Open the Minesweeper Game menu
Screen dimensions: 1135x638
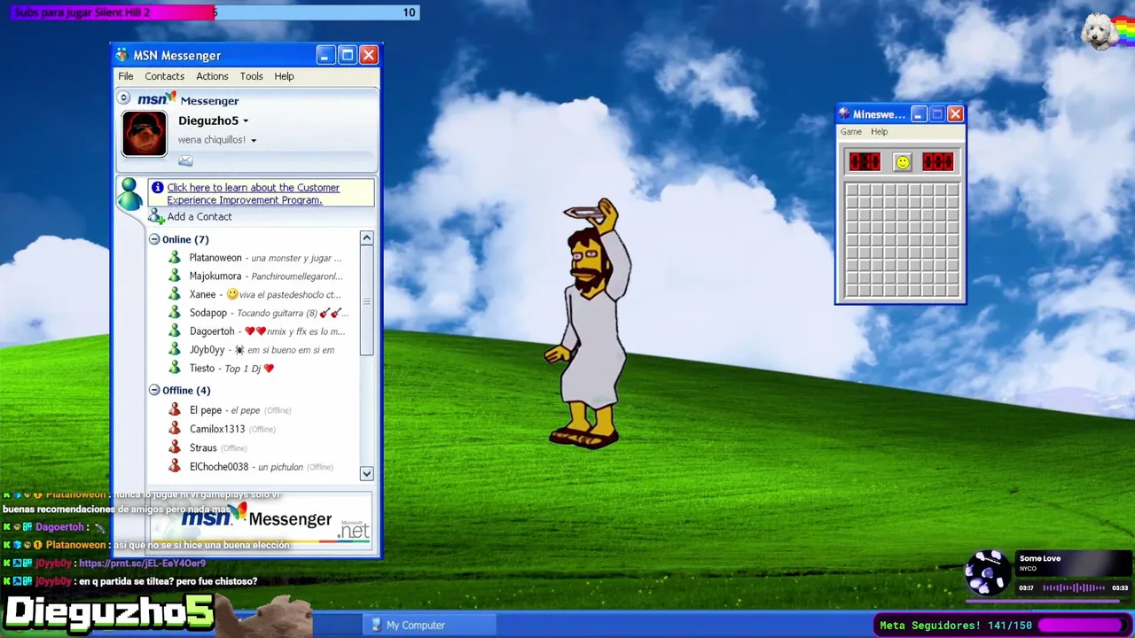coord(851,131)
